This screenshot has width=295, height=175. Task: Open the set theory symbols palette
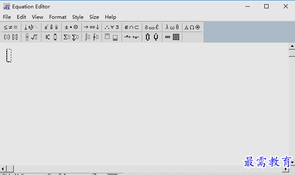click(132, 27)
